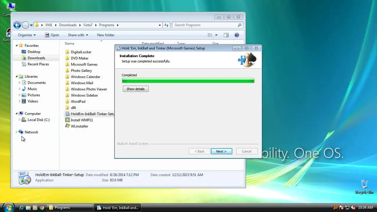The height and width of the screenshot is (212, 377).
Task: Click the network icon in system tray
Action: 347,208
